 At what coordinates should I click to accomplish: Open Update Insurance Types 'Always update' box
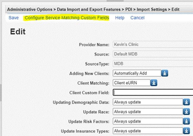pyautogui.click(x=147, y=131)
